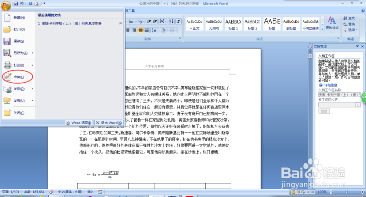Click the Word 选项 button
Image resolution: width=366 pixels, height=197 pixels.
pos(79,123)
